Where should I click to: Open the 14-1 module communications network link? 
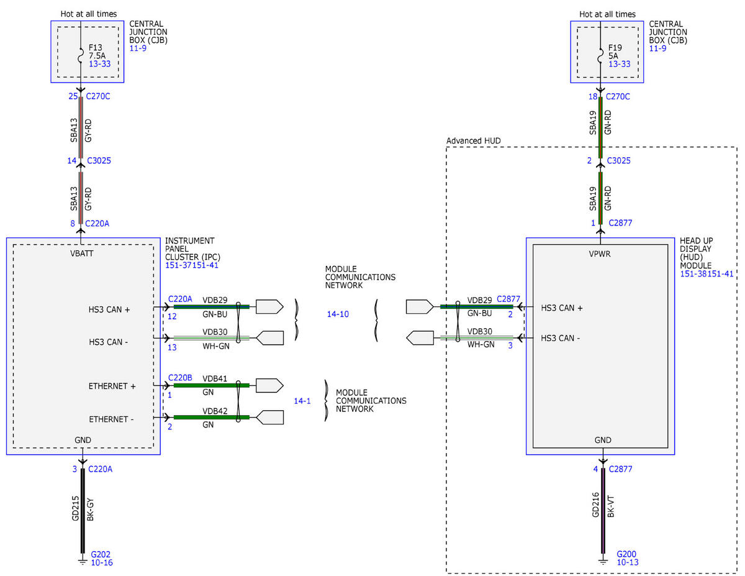click(x=302, y=401)
